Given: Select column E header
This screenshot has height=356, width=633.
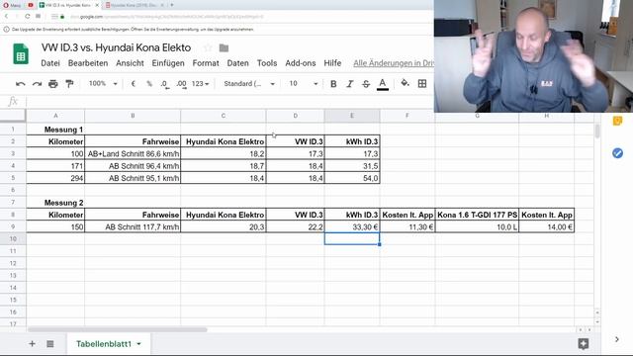Looking at the screenshot, I should tap(352, 116).
